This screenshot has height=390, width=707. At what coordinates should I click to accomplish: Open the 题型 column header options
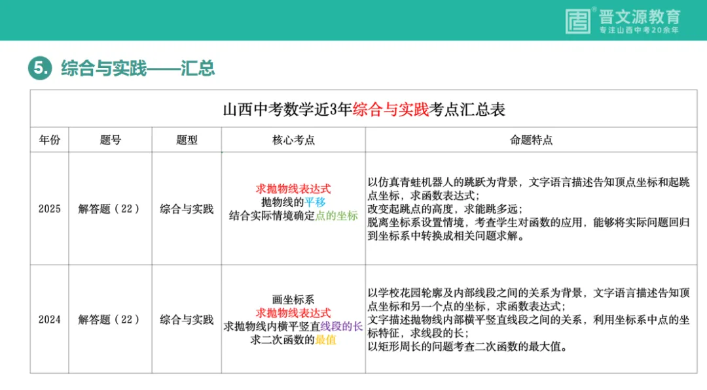click(x=188, y=139)
